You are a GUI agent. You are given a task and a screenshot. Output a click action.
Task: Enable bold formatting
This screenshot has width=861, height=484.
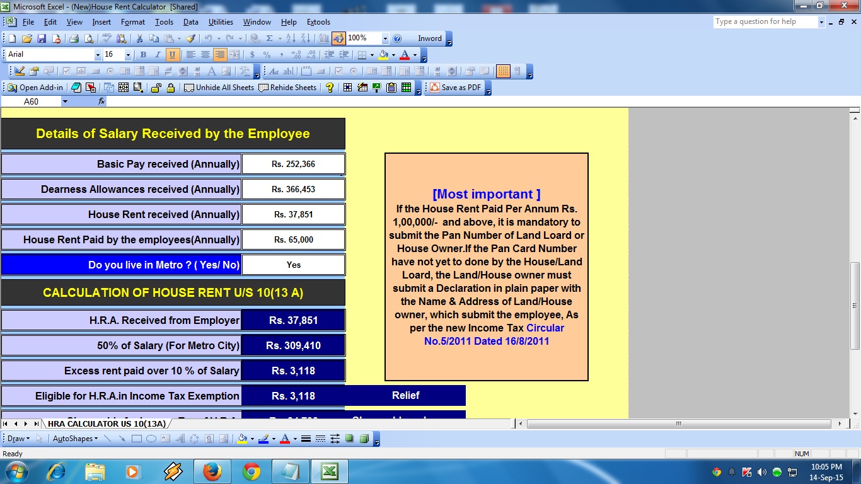[x=142, y=54]
